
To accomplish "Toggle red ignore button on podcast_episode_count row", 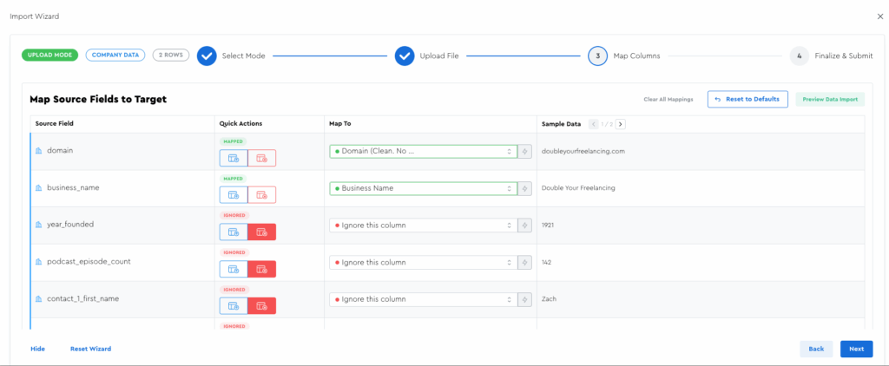I will pos(261,269).
